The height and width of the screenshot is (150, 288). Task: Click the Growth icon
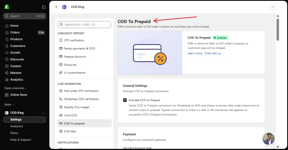(x=7, y=53)
